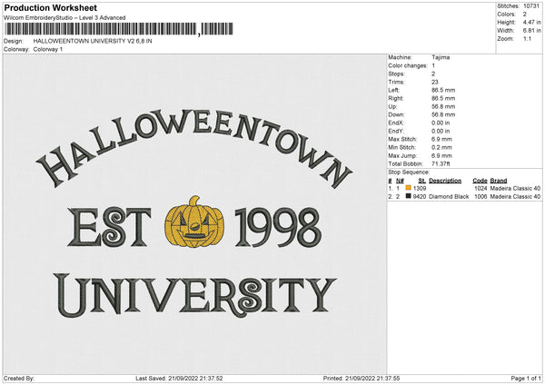This screenshot has height=385, width=545.
Task: Click the embroidered 'UNIVERSITY' lettering
Action: tap(194, 295)
